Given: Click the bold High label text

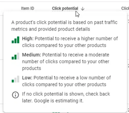Looking at the screenshot, I should [x=28, y=38].
